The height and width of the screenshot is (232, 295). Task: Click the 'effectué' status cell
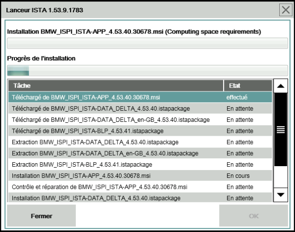(237, 97)
